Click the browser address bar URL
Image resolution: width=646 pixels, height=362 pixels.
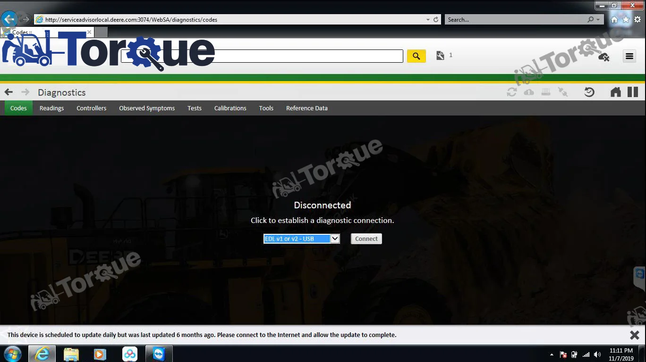131,20
